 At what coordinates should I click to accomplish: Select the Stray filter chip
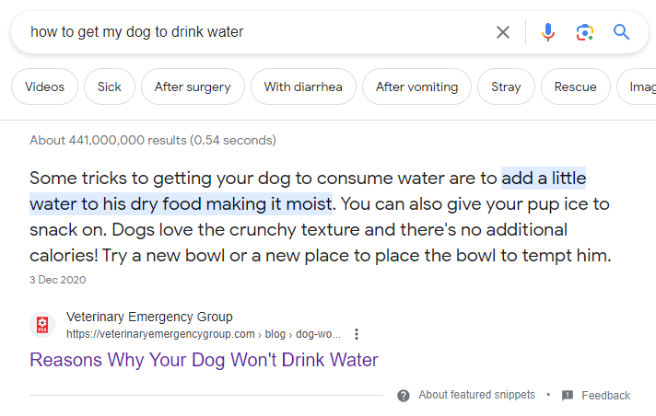click(506, 87)
